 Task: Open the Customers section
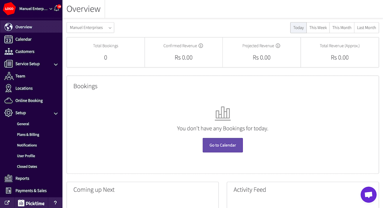point(25,52)
